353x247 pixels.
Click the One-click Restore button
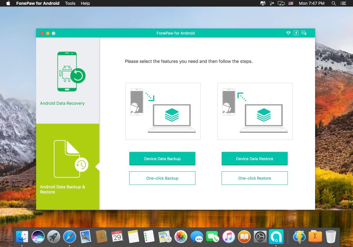(254, 178)
